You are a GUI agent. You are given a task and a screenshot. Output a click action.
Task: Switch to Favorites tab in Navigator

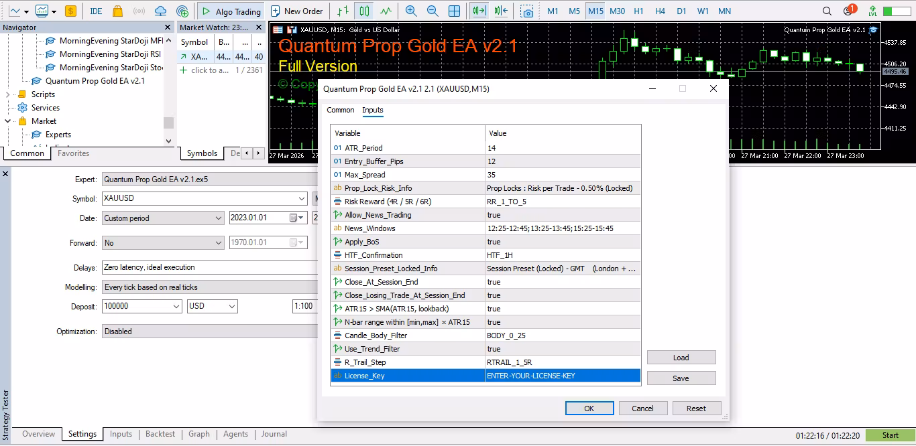coord(73,153)
